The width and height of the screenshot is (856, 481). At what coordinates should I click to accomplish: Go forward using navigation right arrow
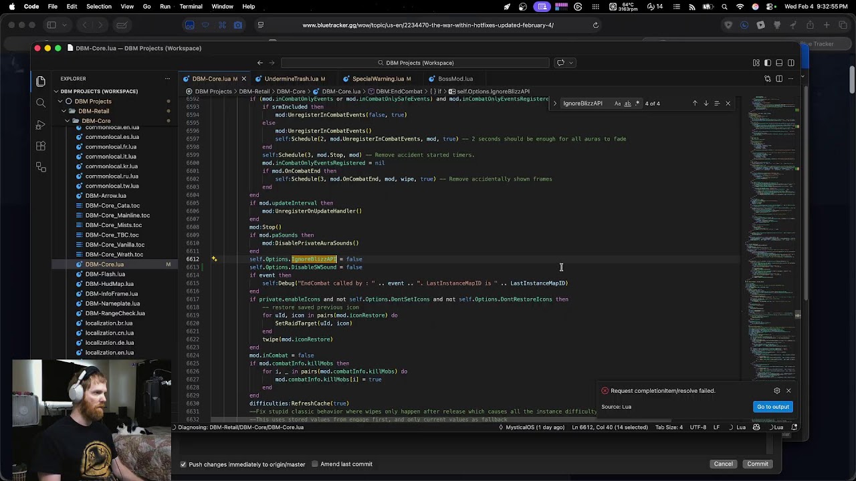[x=272, y=63]
